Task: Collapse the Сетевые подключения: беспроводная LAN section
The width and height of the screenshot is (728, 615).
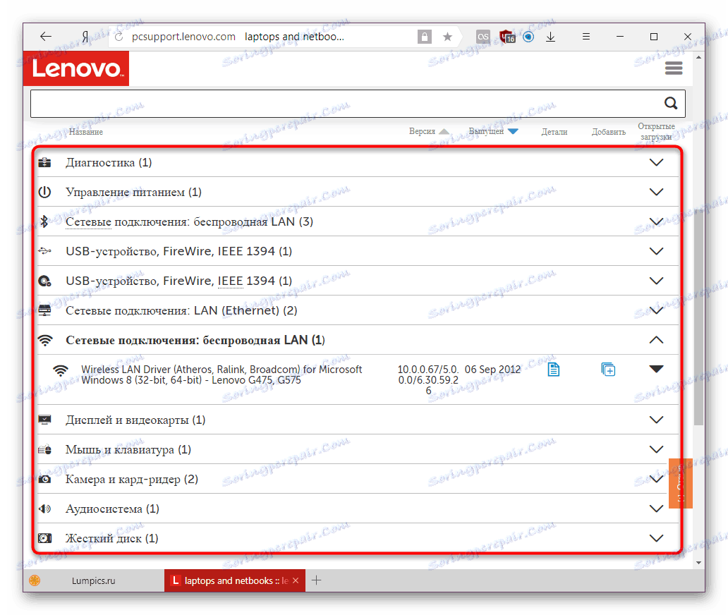Action: pos(656,339)
